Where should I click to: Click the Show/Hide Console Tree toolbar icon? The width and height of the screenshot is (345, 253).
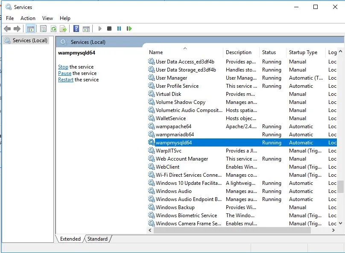30,29
